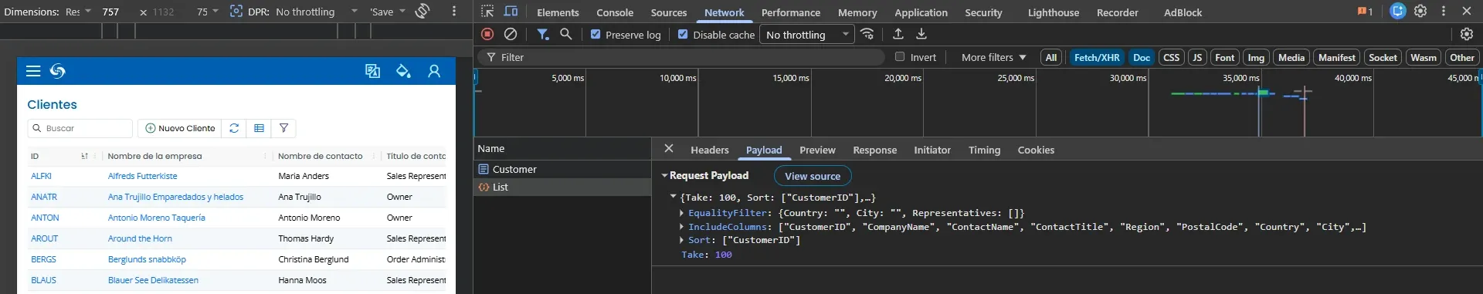Screen dimensions: 1483x294
Task: Open the ALFKI customer ID link
Action: pos(42,176)
